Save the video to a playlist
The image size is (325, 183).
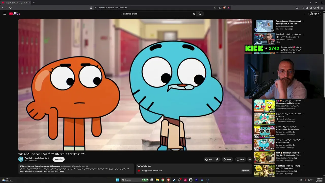point(240,159)
